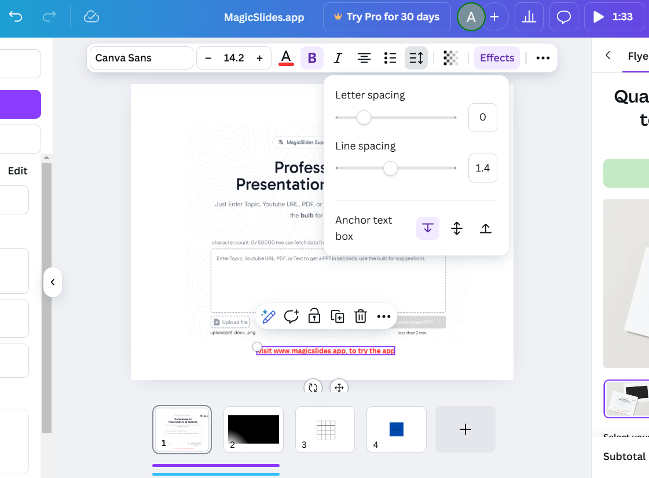649x478 pixels.
Task: Click the left panel scrollbar
Action: [46, 297]
